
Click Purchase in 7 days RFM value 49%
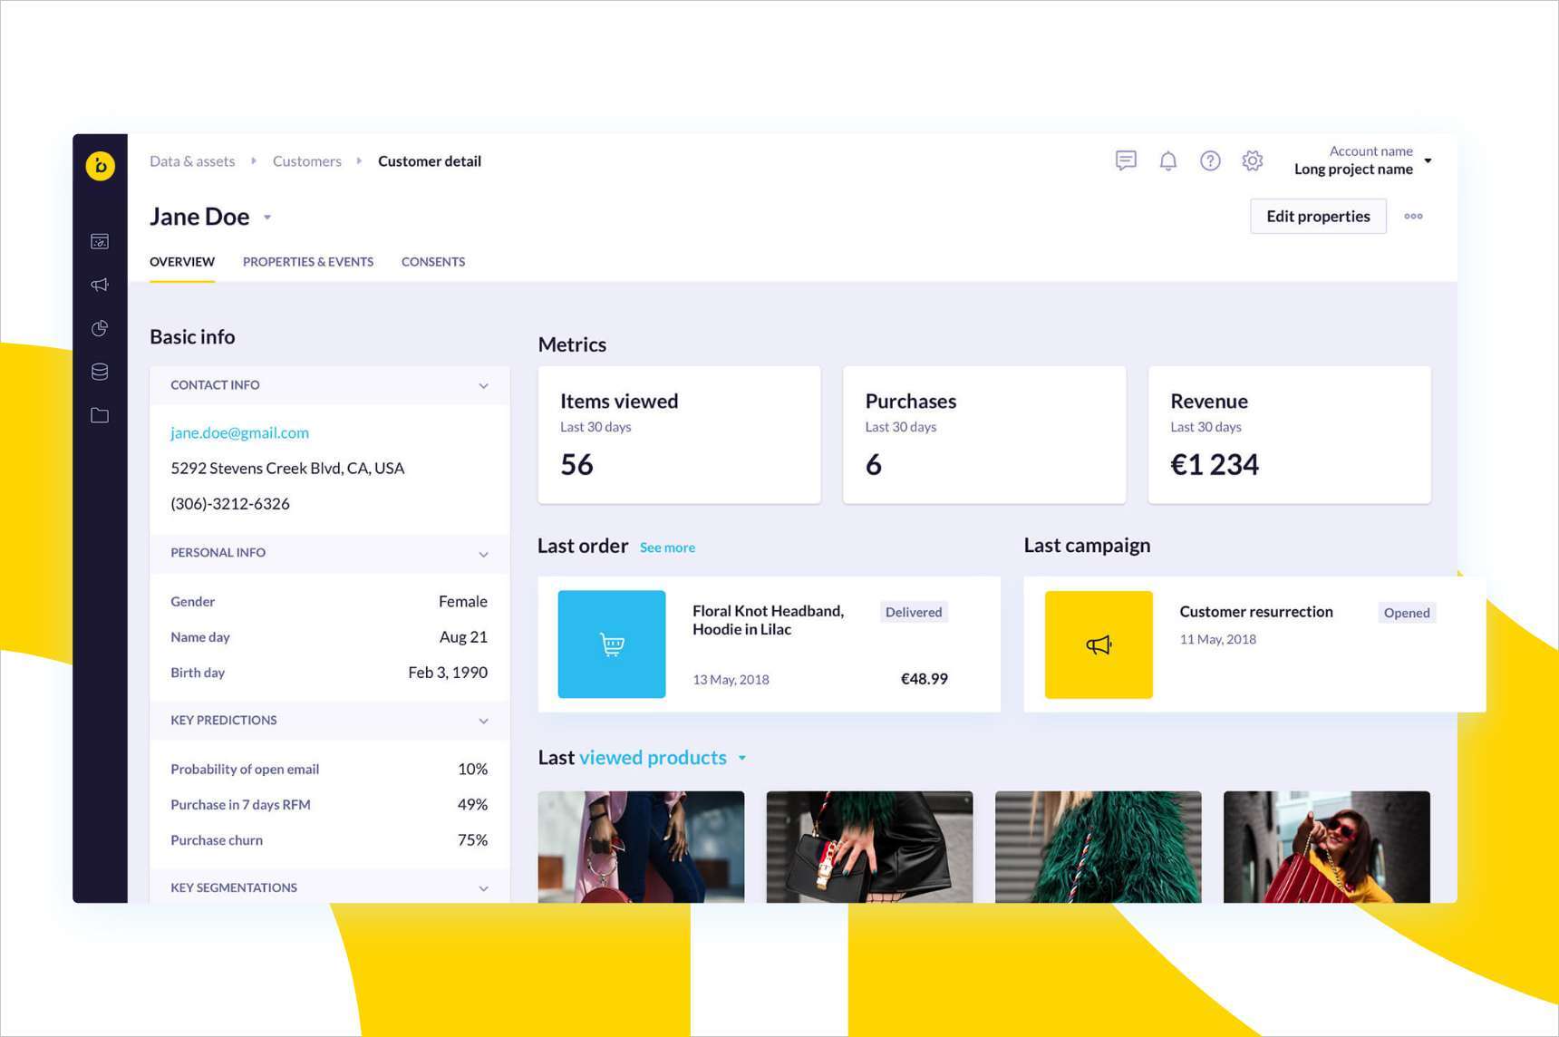[472, 805]
